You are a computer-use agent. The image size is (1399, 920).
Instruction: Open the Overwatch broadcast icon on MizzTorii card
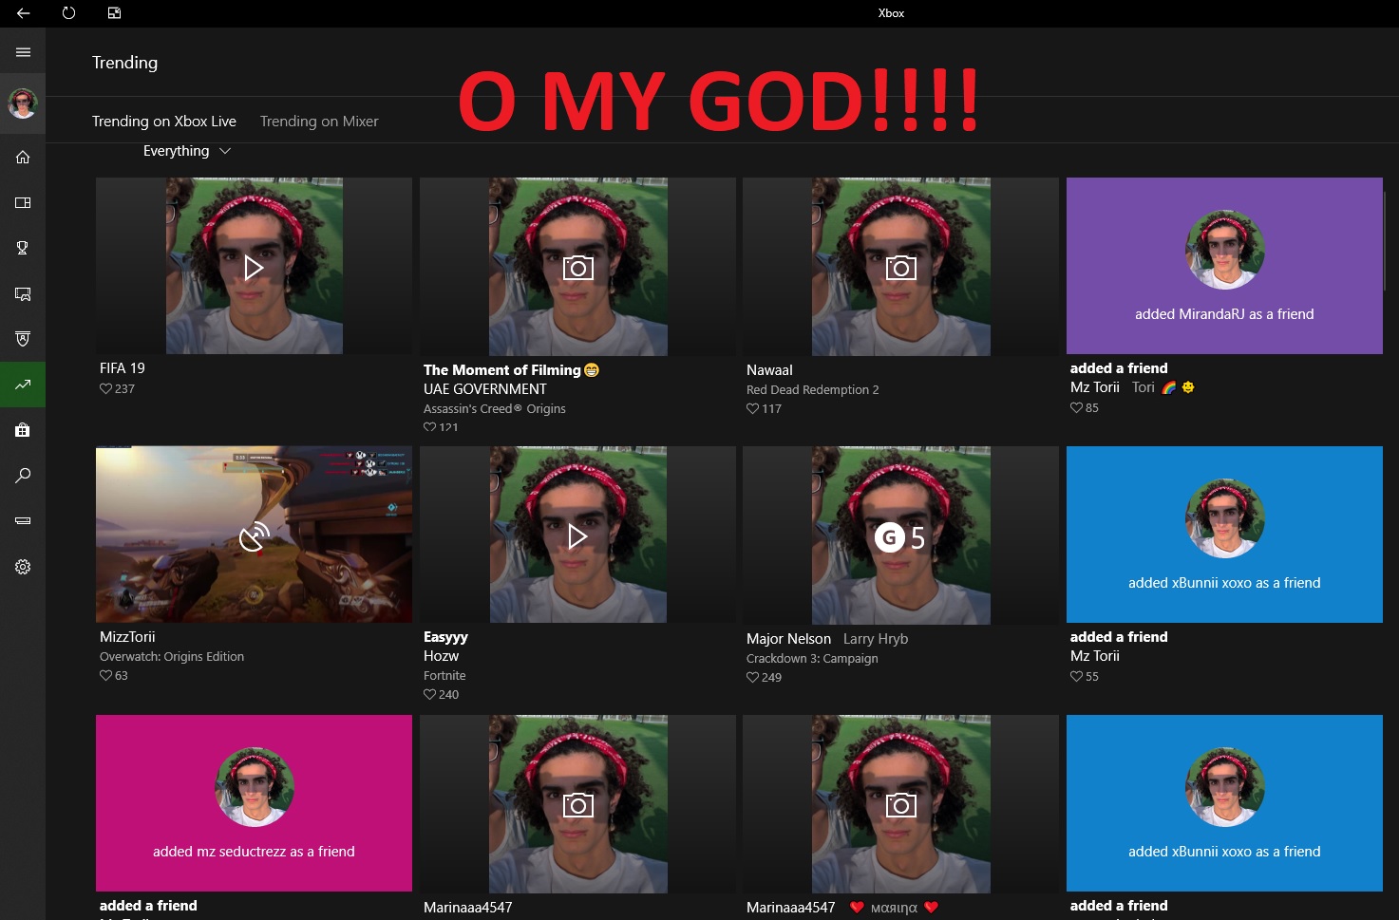[254, 536]
